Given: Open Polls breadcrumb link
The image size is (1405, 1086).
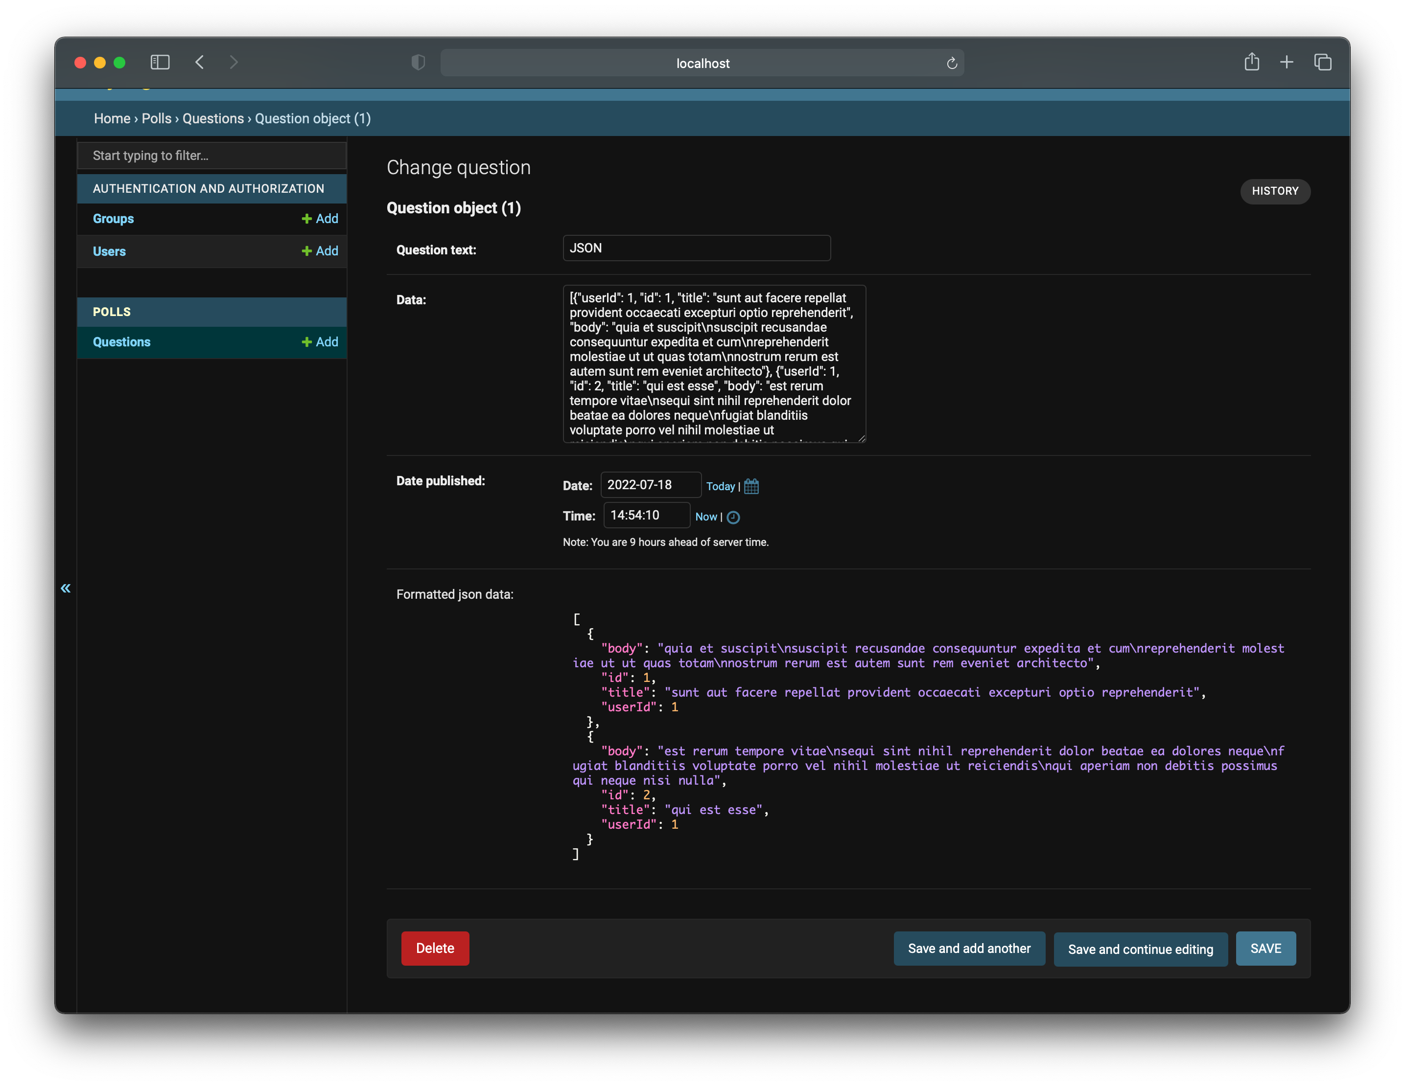Looking at the screenshot, I should point(156,118).
